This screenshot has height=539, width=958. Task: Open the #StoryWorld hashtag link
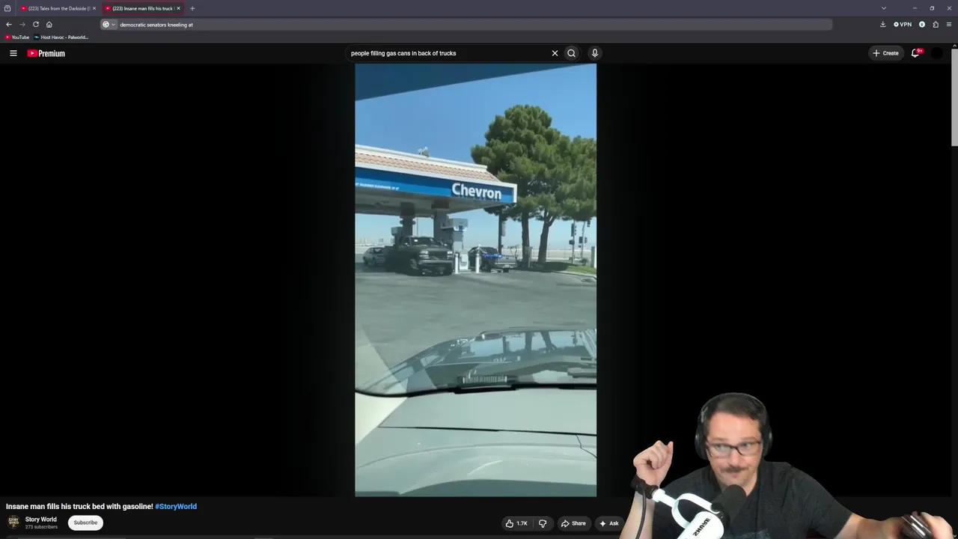[176, 507]
